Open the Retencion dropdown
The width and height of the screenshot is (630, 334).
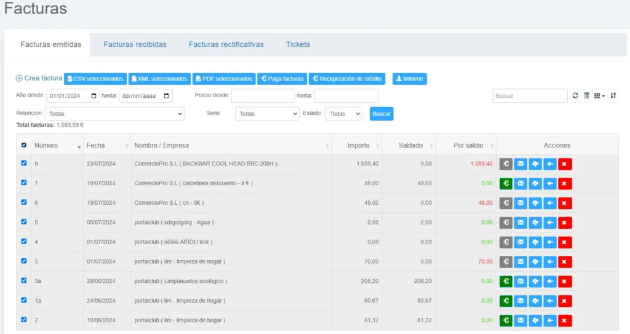pyautogui.click(x=114, y=114)
